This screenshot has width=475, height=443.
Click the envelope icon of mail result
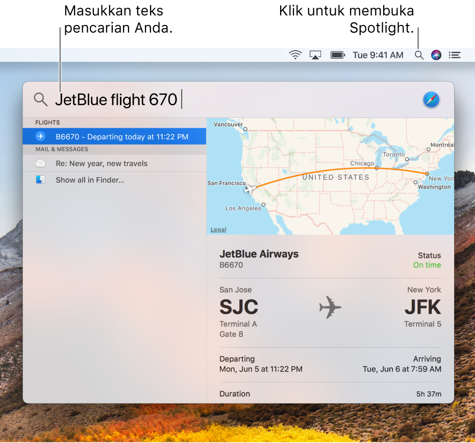coord(40,164)
